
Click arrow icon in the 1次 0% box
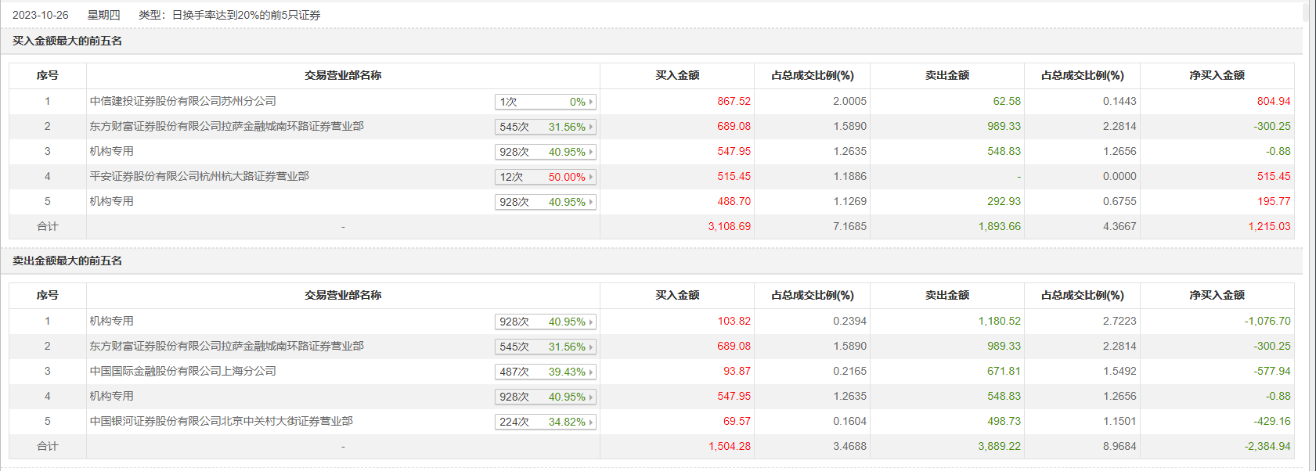pos(591,102)
